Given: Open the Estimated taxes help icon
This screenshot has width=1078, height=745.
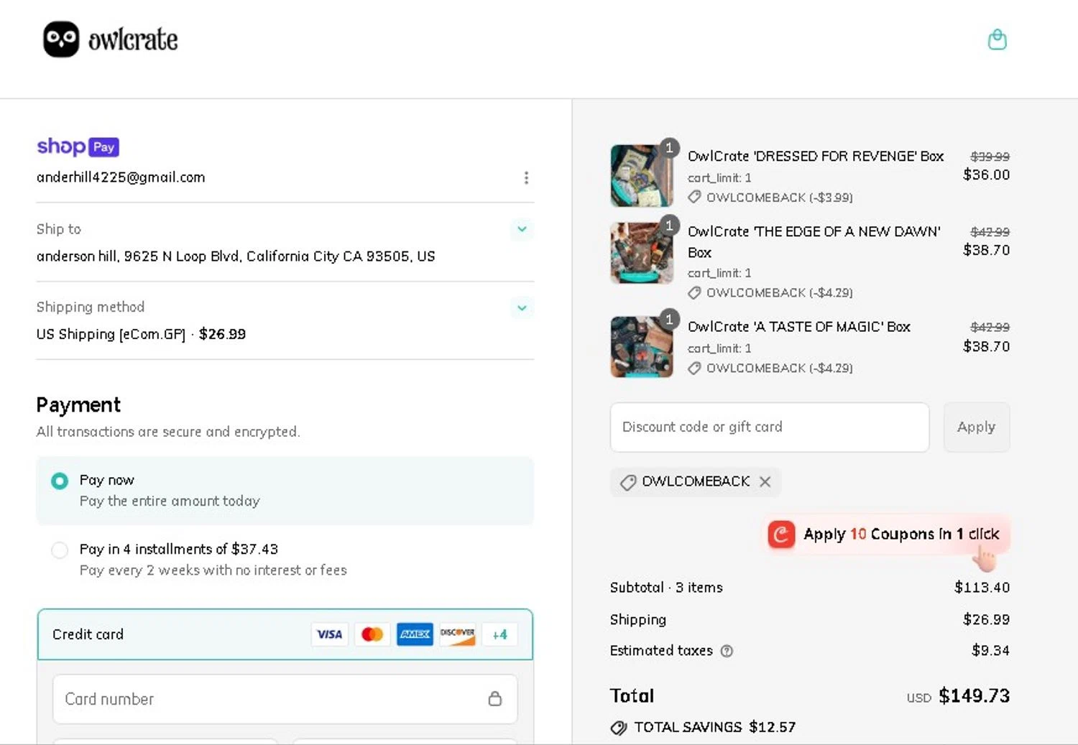Looking at the screenshot, I should (727, 651).
